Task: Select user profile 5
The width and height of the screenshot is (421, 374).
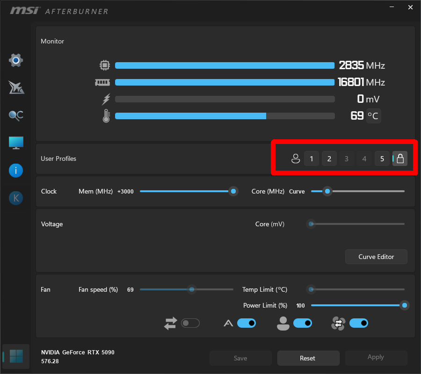Action: tap(382, 158)
